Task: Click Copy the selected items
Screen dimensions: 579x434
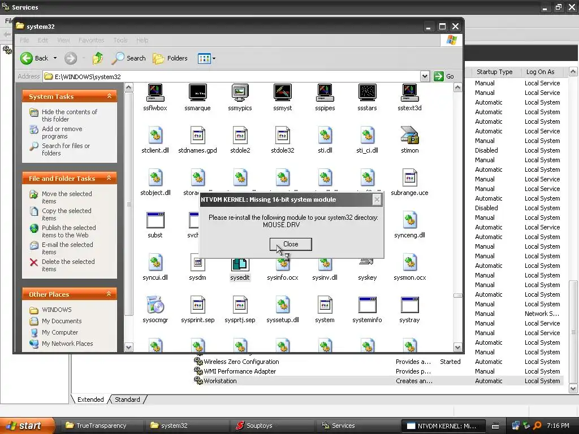Action: tap(66, 214)
